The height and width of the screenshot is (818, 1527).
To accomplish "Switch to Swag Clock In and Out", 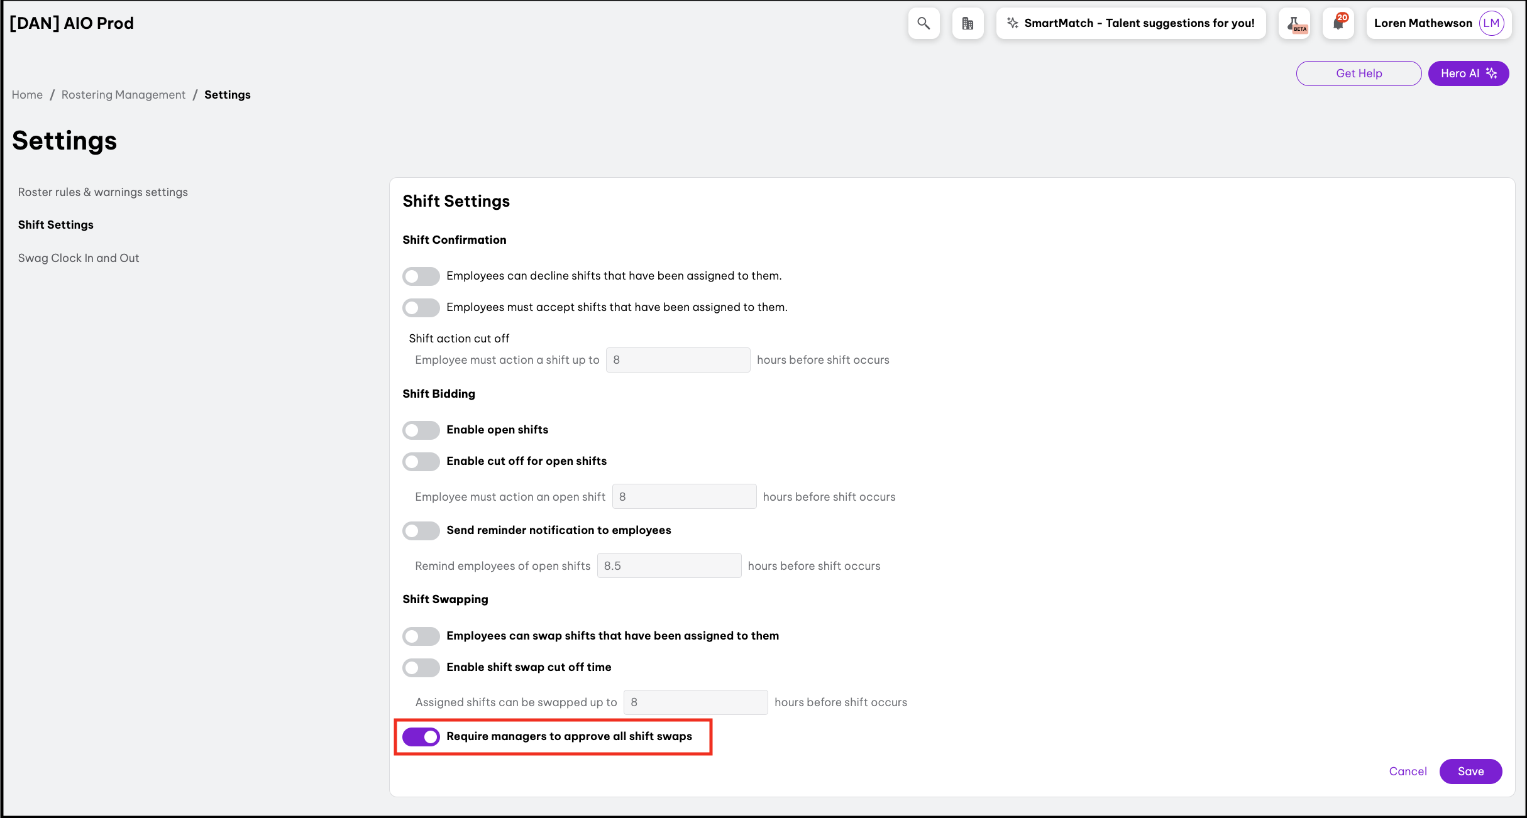I will [79, 258].
